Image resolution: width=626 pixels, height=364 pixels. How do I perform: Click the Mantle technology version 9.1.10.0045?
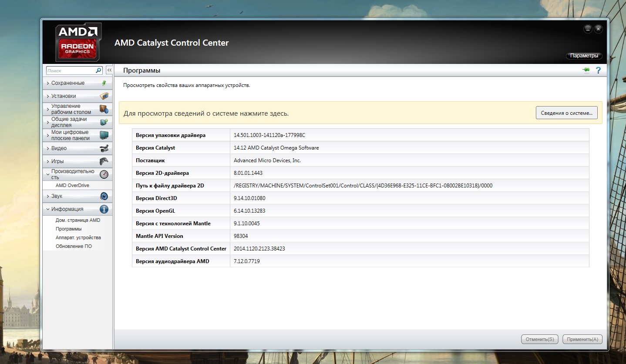(247, 224)
